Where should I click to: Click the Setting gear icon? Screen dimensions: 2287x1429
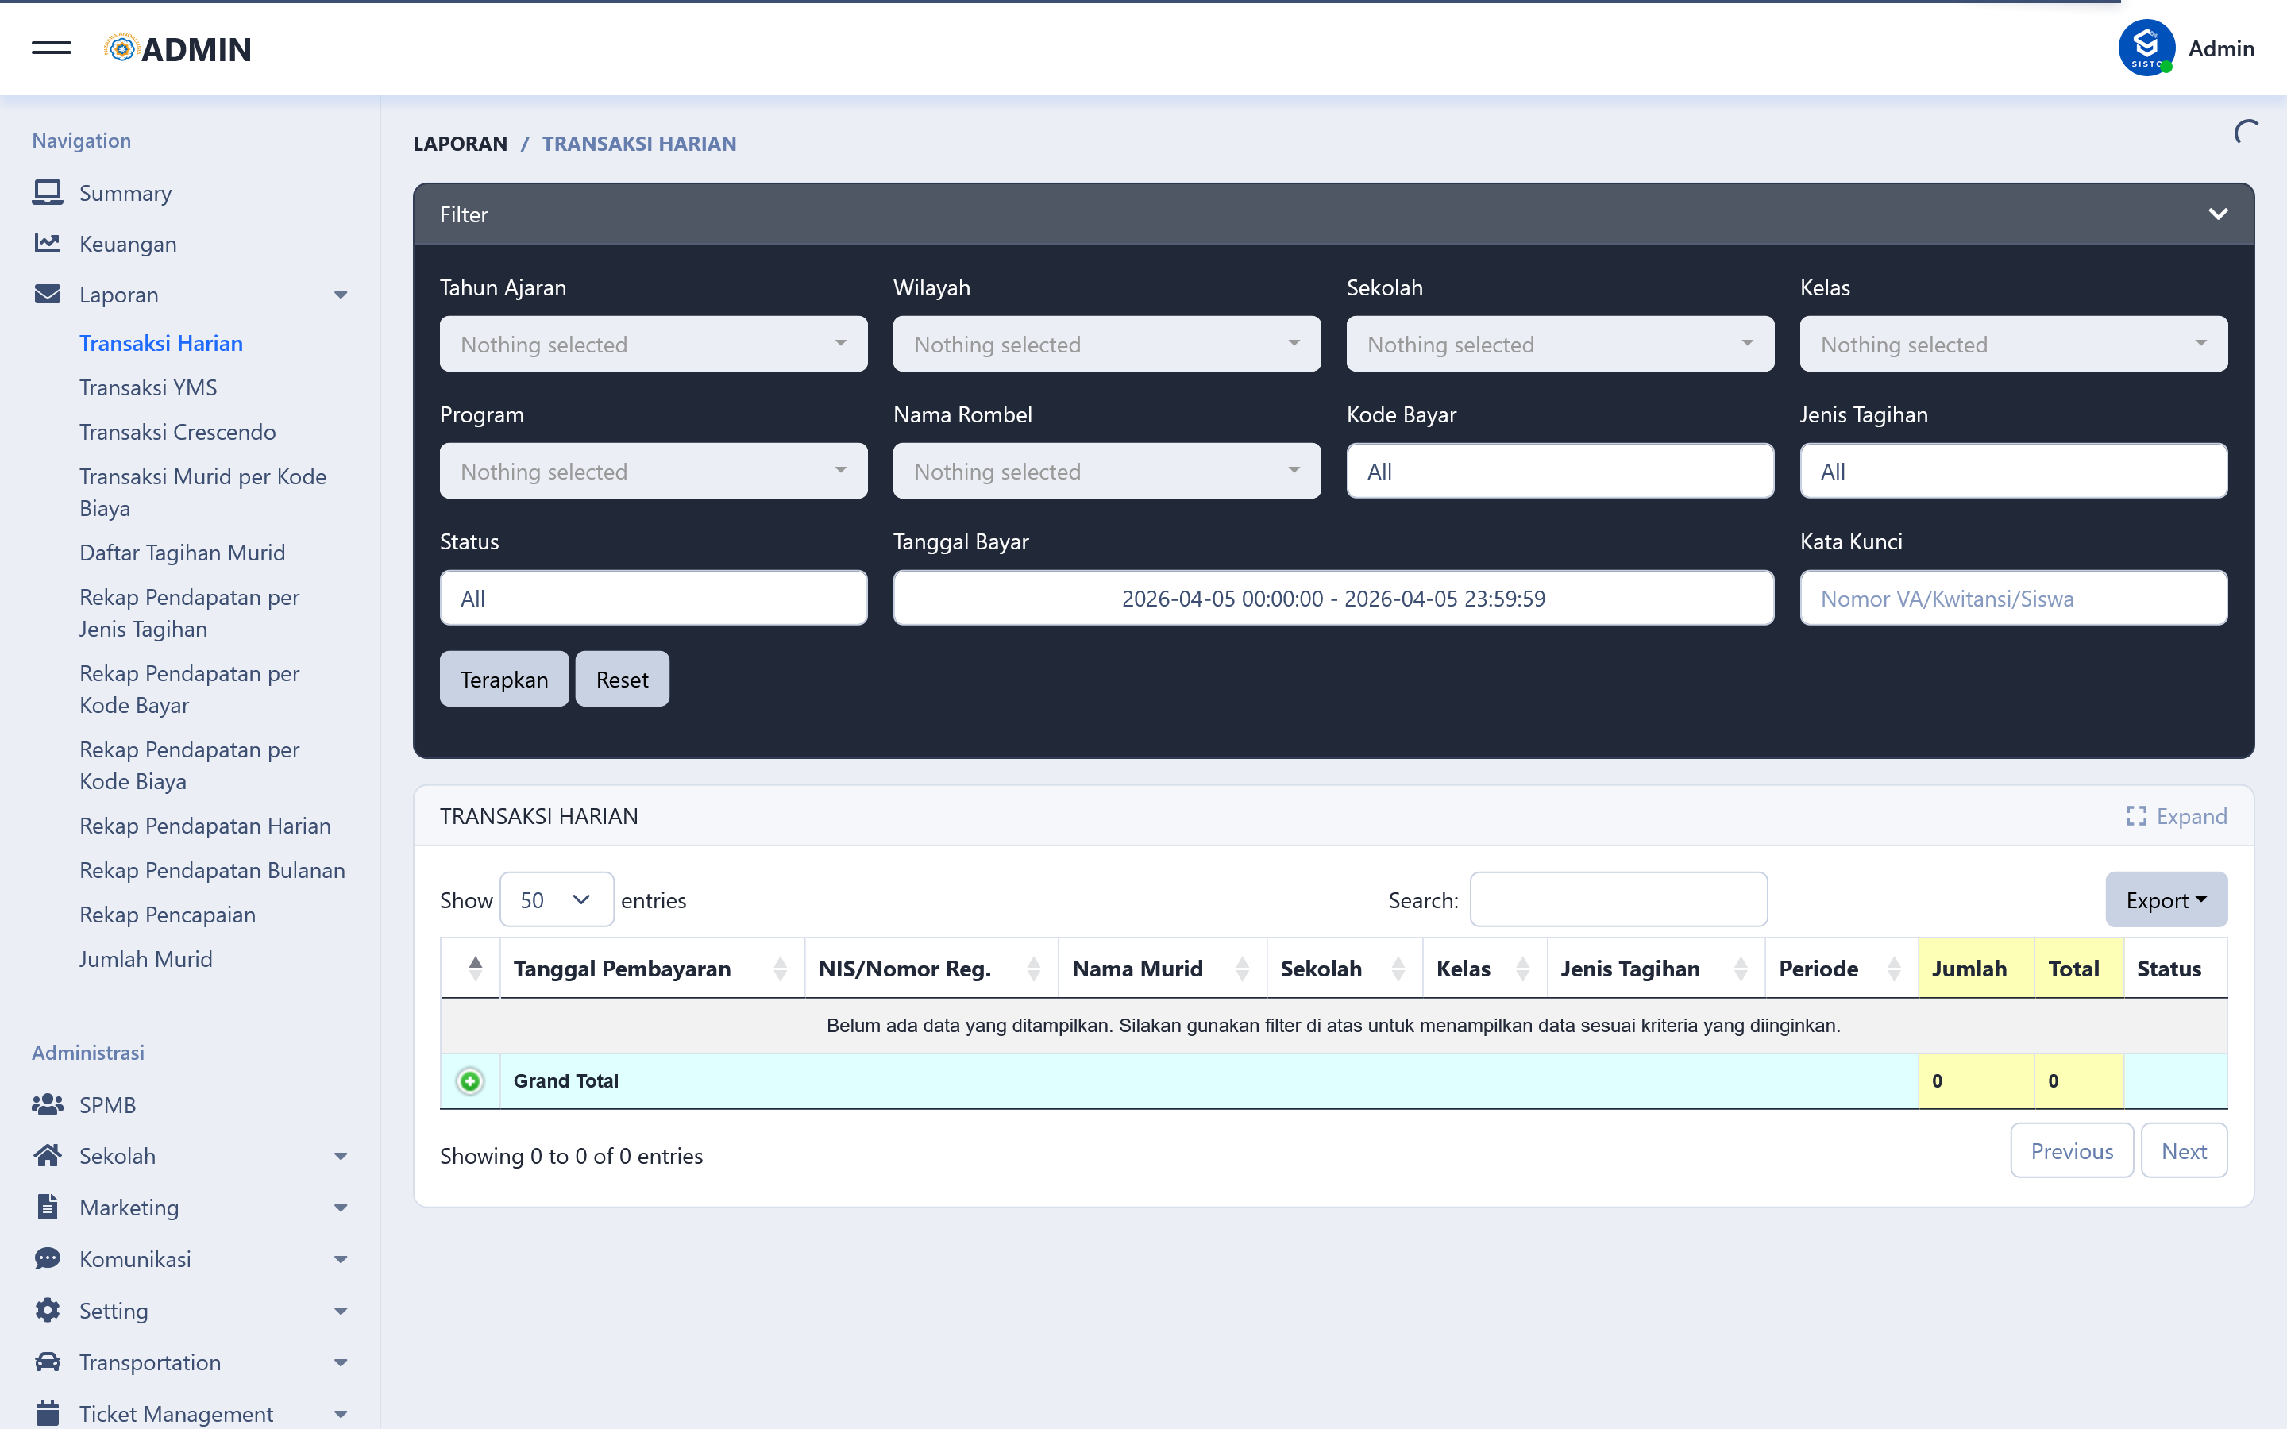pyautogui.click(x=48, y=1310)
